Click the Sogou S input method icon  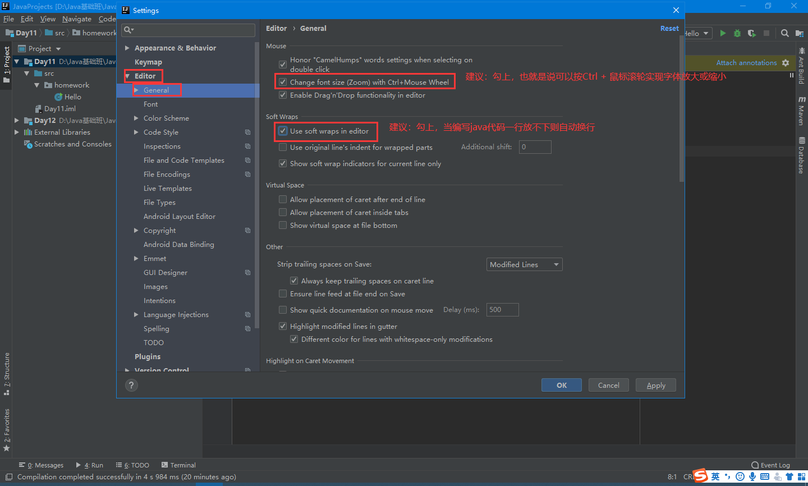pyautogui.click(x=700, y=476)
